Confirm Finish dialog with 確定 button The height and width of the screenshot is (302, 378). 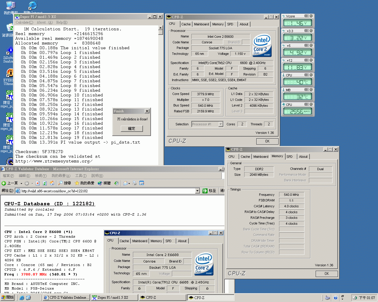pyautogui.click(x=131, y=129)
